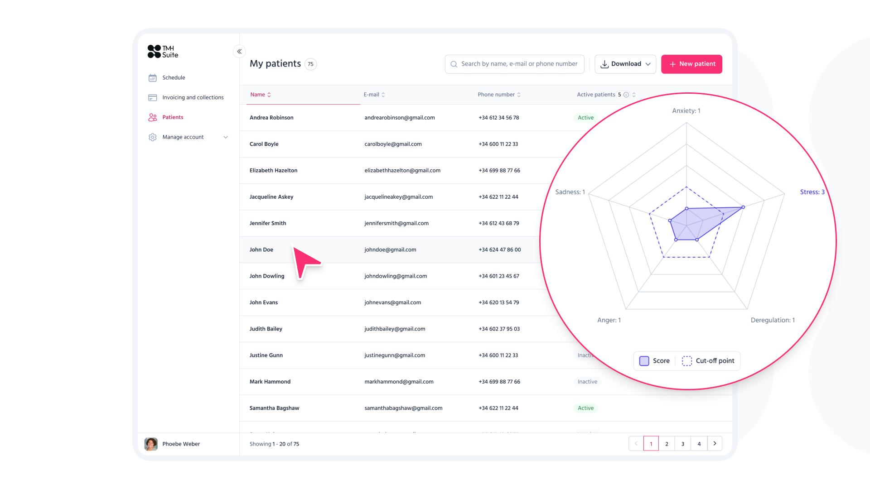This screenshot has width=870, height=489.
Task: Toggle Name column sorting
Action: [x=269, y=95]
